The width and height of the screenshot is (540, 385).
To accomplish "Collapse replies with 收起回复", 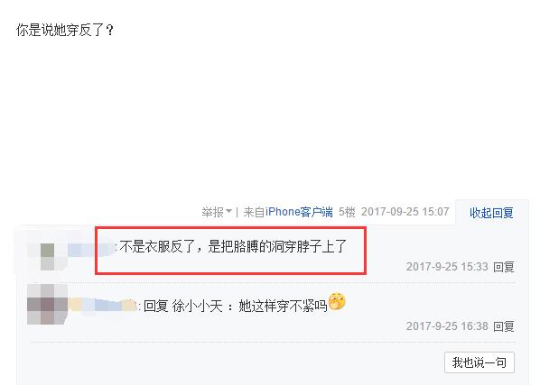I will pyautogui.click(x=491, y=213).
